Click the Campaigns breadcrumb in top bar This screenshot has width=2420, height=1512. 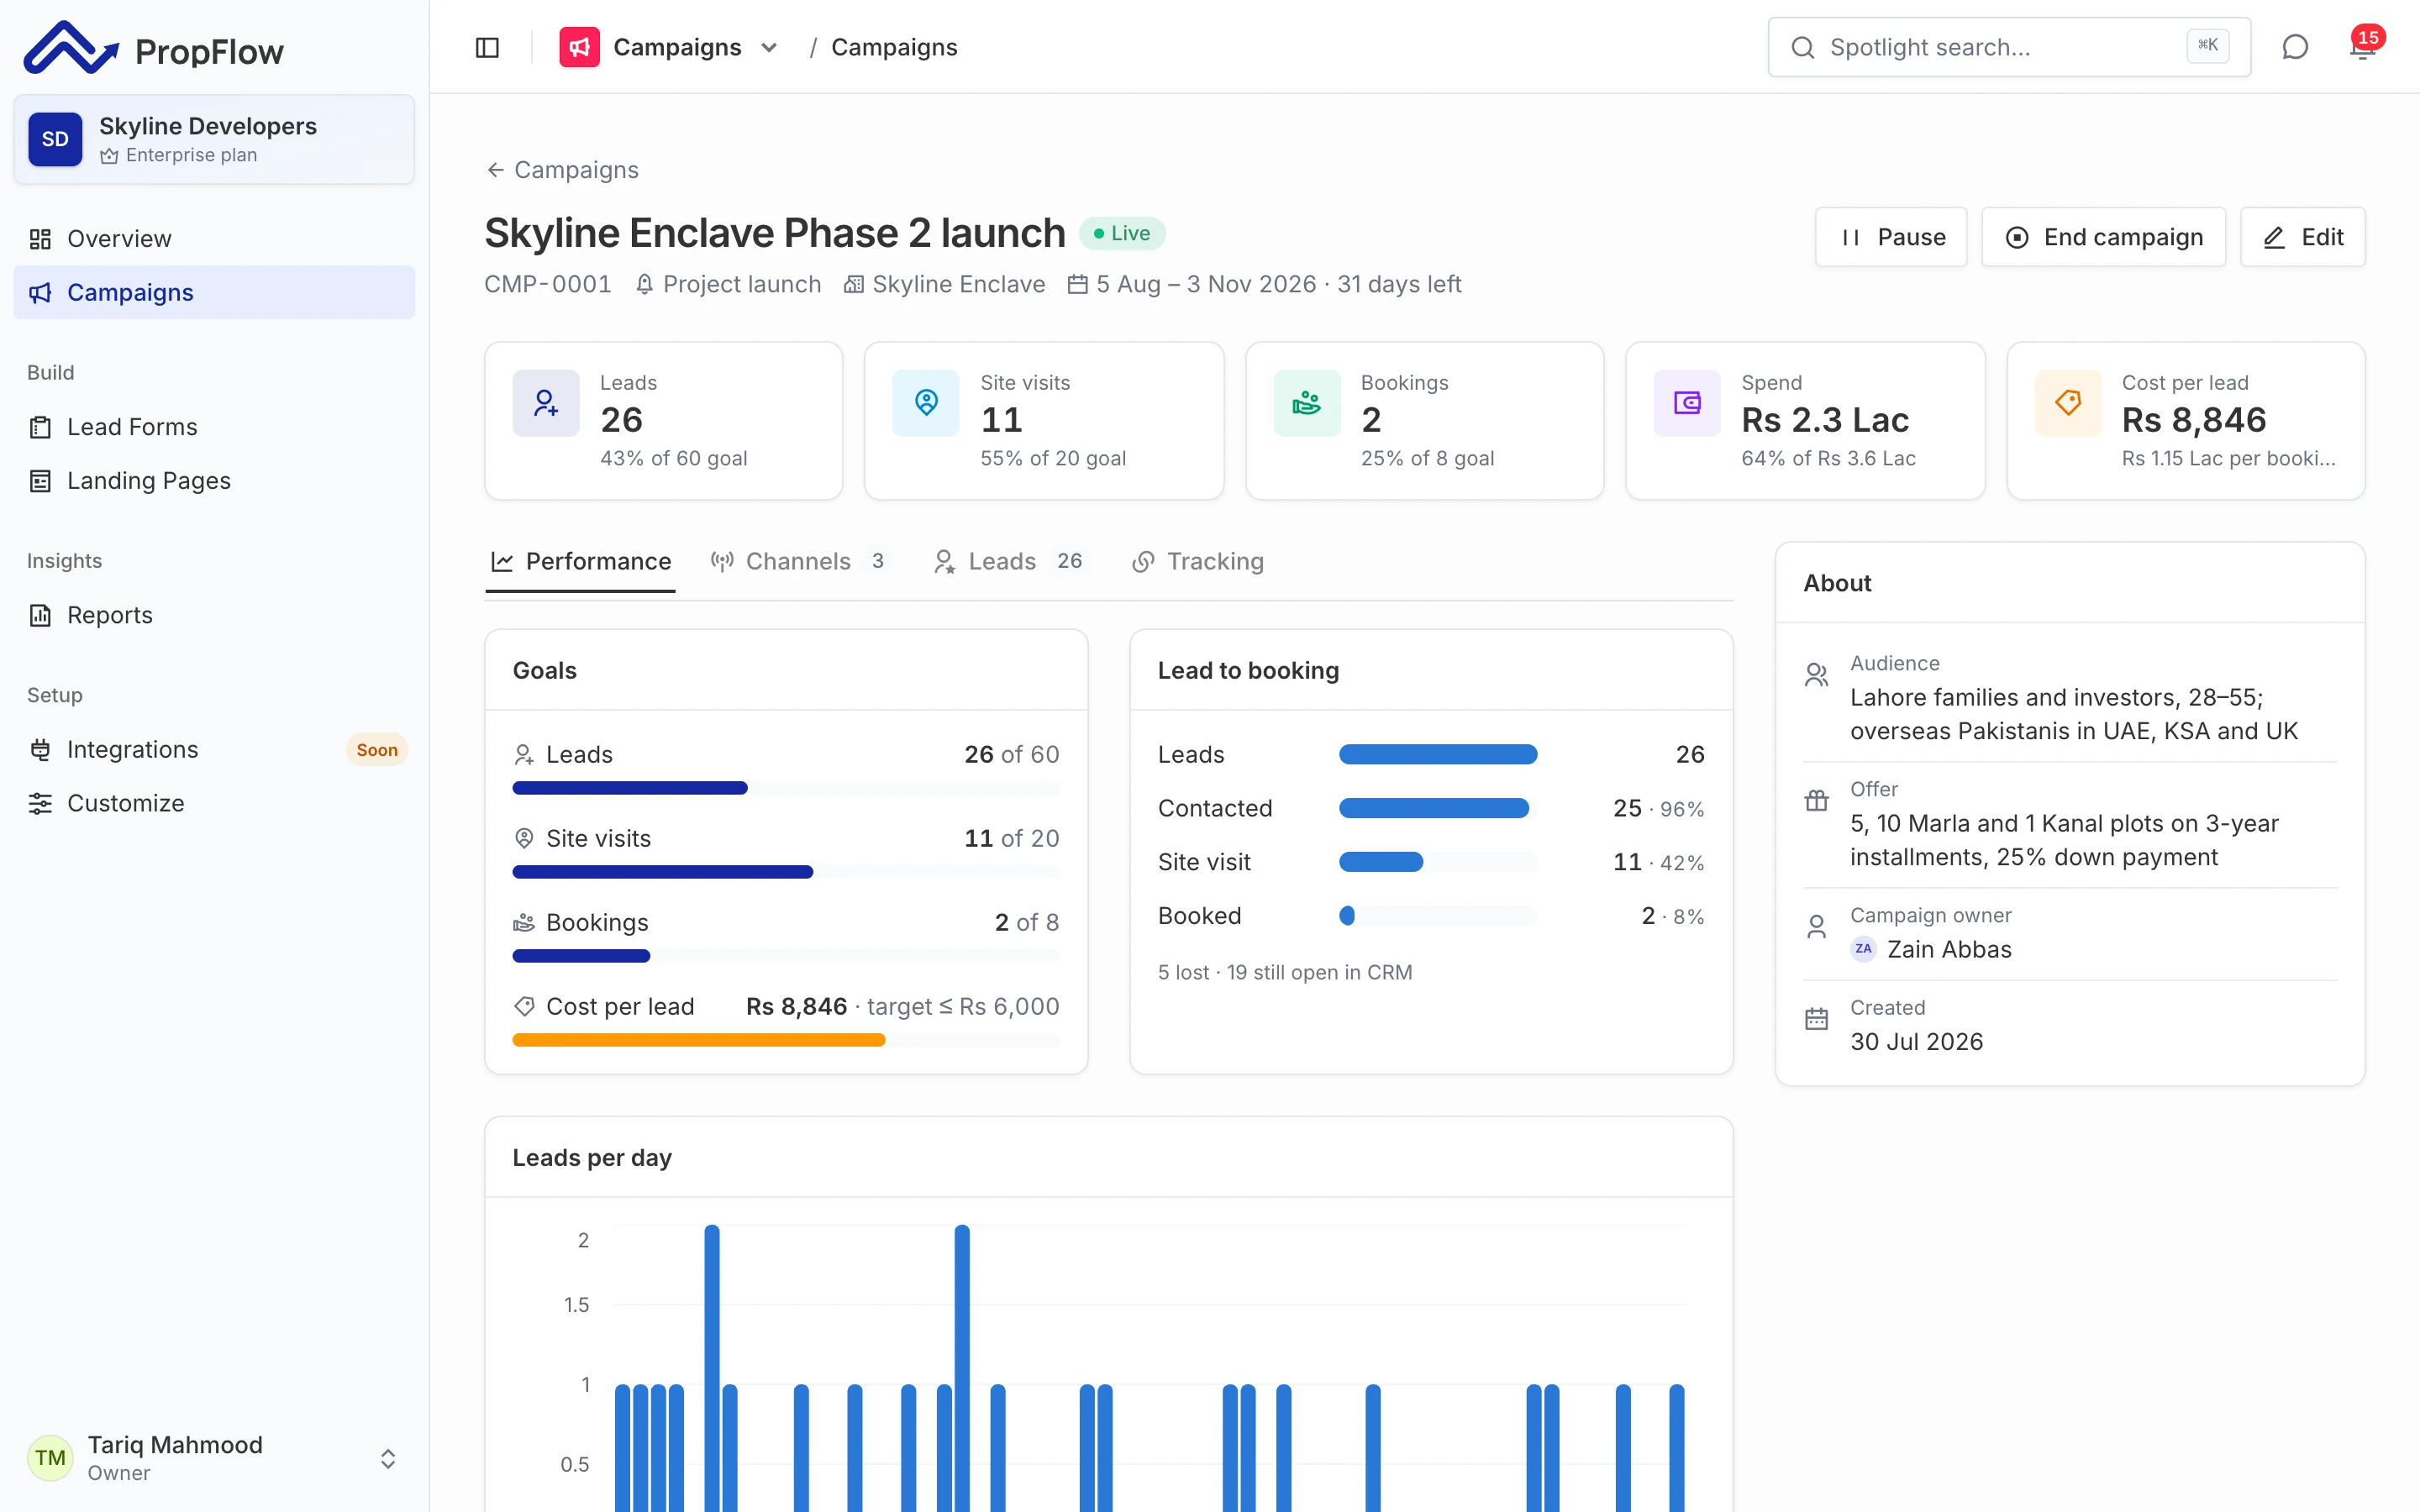[894, 47]
